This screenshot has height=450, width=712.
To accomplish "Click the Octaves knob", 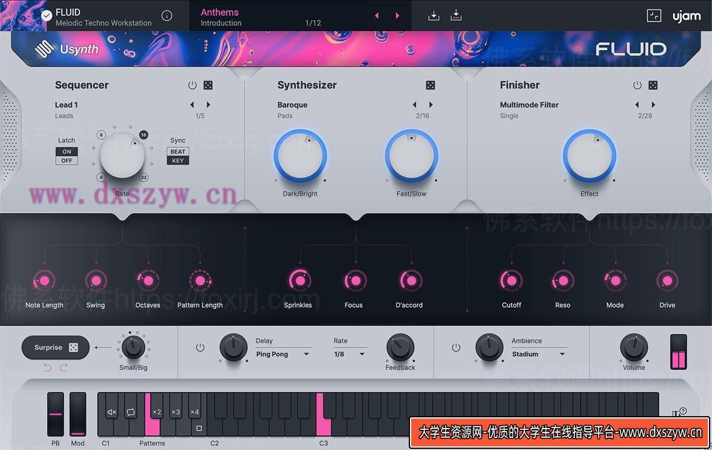I will coord(148,280).
